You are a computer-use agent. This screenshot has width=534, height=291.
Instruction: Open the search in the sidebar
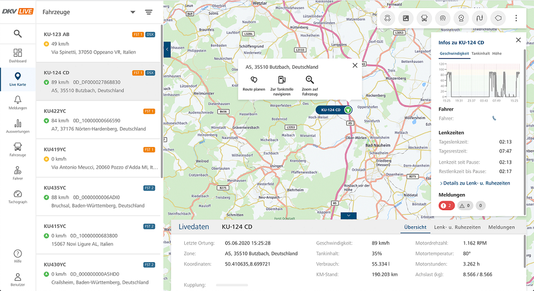click(x=18, y=34)
